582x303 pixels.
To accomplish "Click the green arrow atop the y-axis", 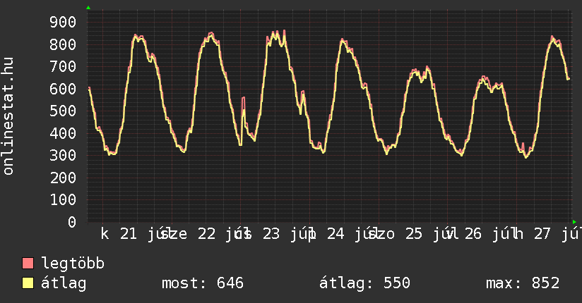I will [x=88, y=8].
